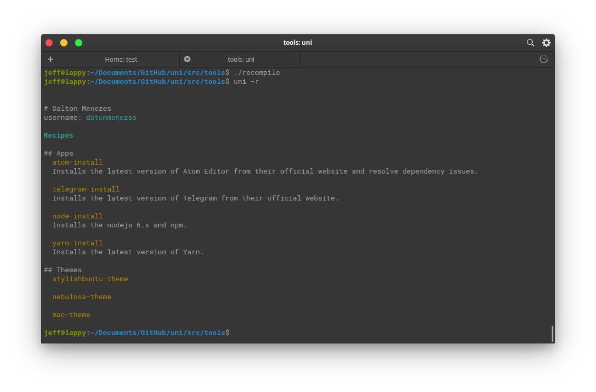The height and width of the screenshot is (392, 596).
Task: Click the 'tools: uni' window title
Action: click(x=297, y=43)
